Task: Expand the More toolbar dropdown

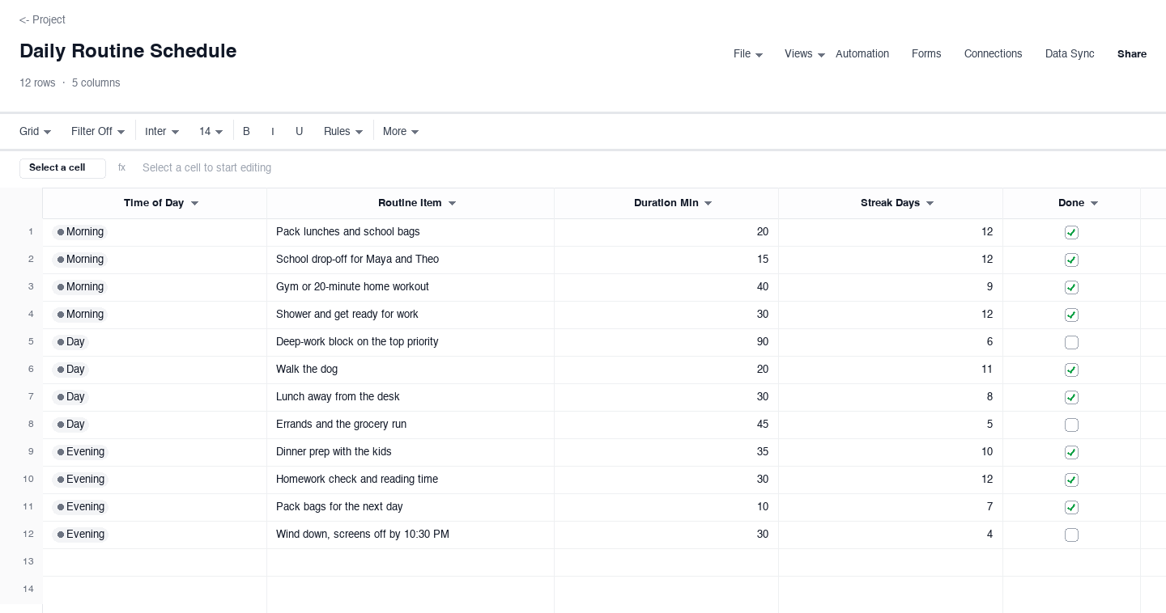Action: click(x=401, y=131)
